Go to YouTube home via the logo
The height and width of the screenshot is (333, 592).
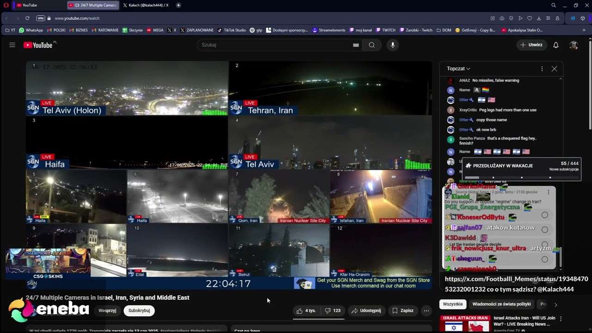[38, 45]
